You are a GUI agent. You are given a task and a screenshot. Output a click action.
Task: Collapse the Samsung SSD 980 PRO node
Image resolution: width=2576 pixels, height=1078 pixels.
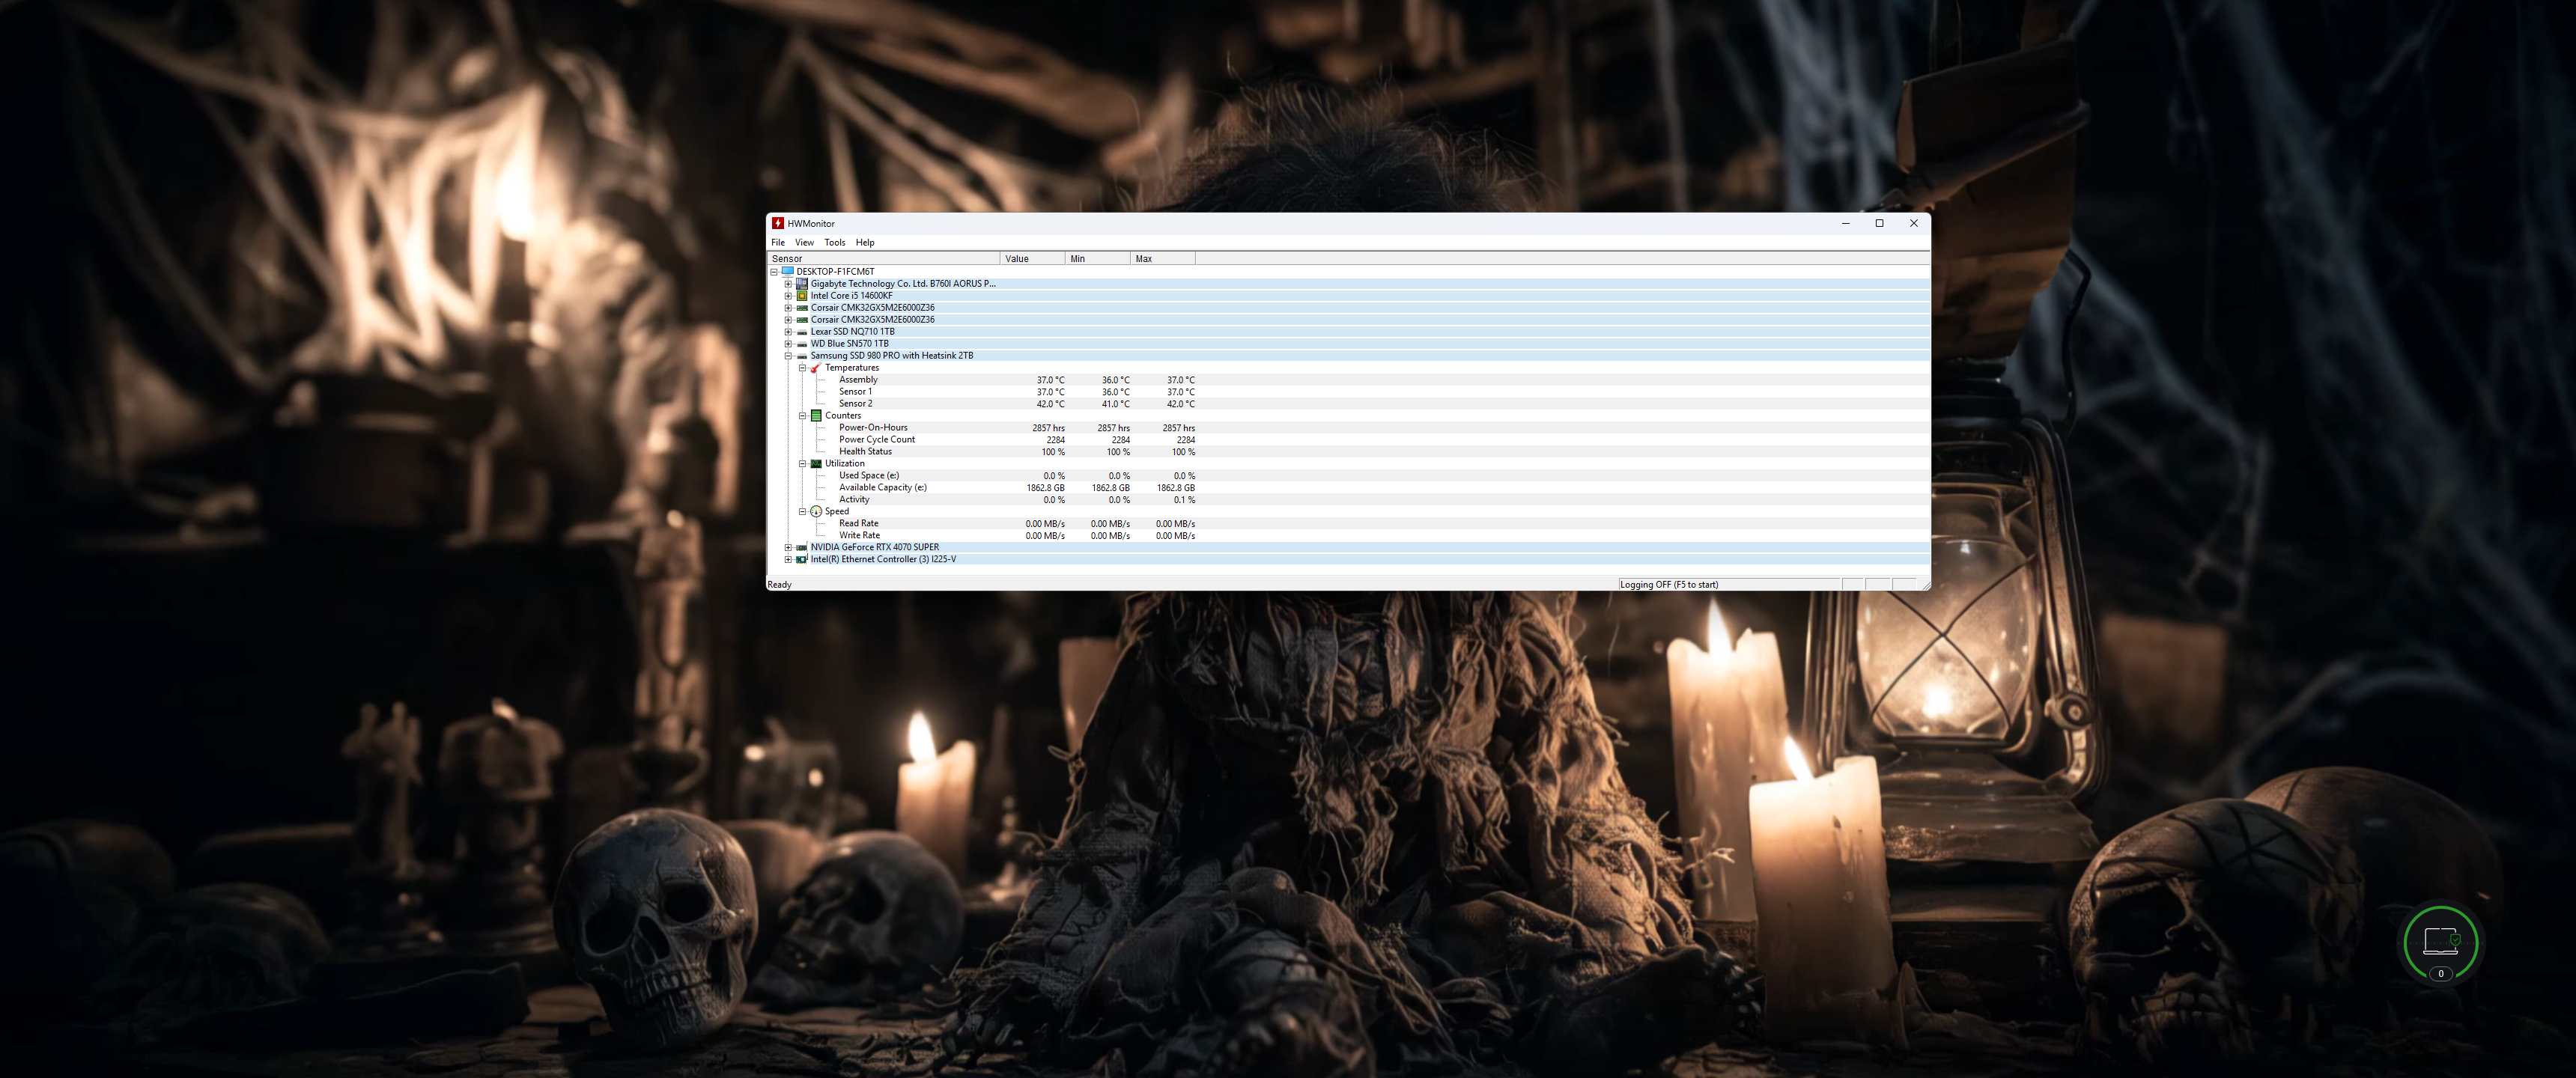pyautogui.click(x=788, y=356)
